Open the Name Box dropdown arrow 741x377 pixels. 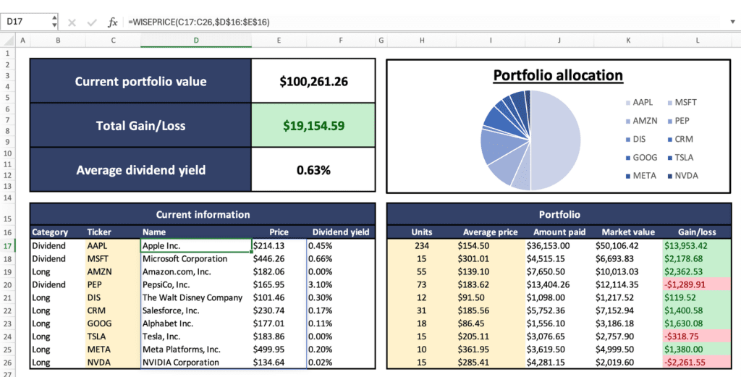(55, 22)
